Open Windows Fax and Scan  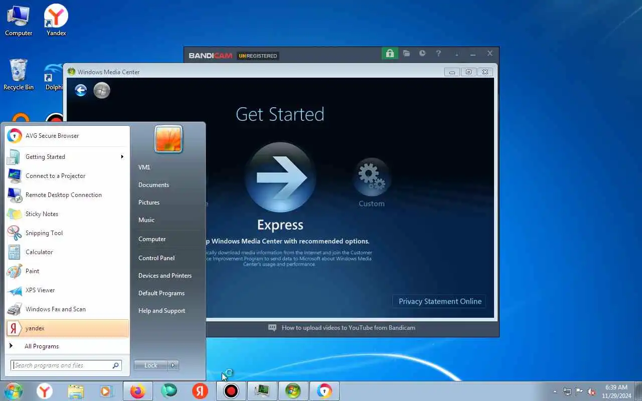(x=67, y=309)
